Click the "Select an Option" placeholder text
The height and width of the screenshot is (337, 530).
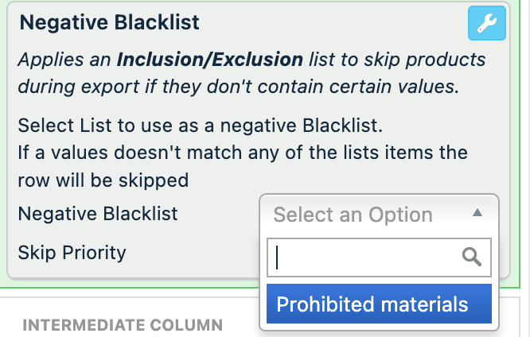pos(353,215)
